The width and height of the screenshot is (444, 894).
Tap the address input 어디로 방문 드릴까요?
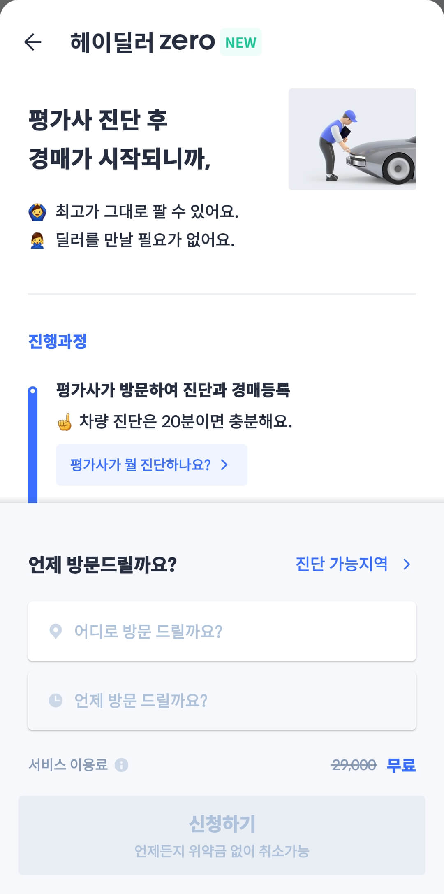[x=222, y=632]
